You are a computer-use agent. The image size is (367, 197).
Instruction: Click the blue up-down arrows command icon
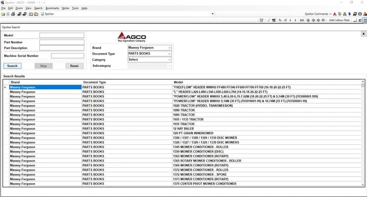[349, 14]
